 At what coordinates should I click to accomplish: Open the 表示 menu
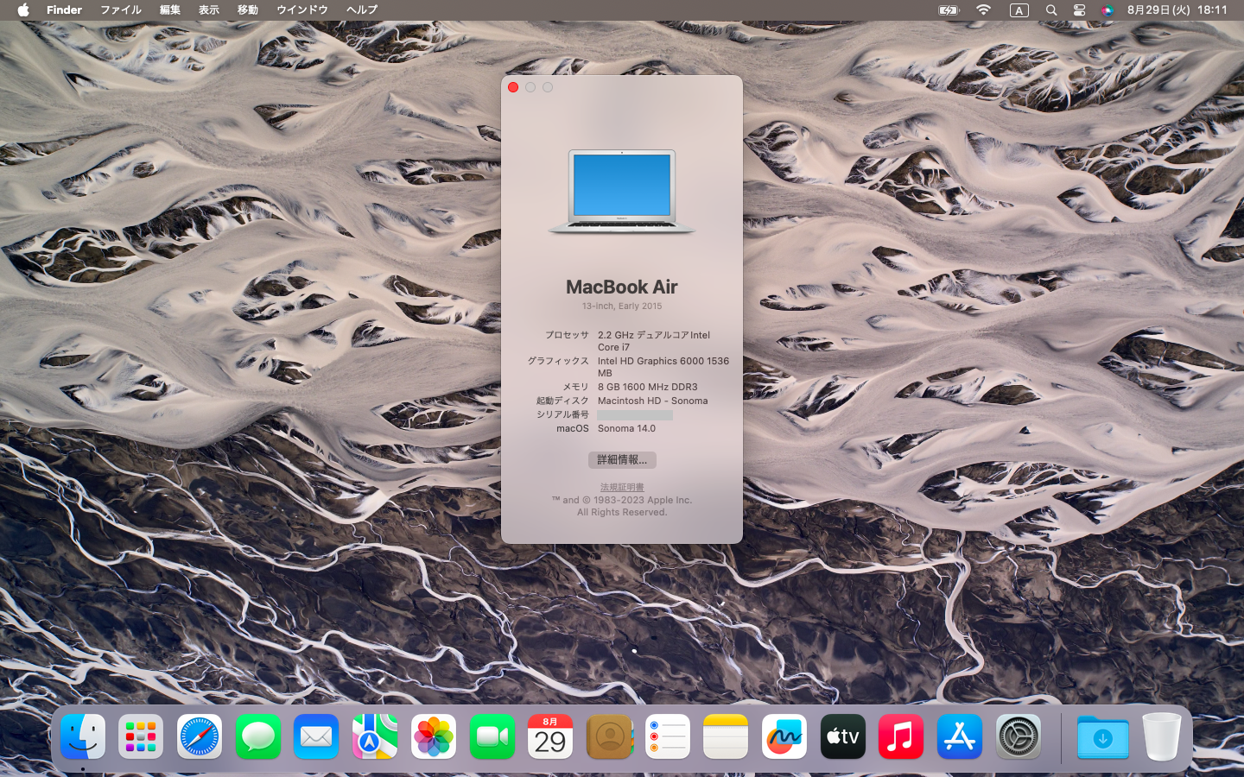[x=209, y=9]
